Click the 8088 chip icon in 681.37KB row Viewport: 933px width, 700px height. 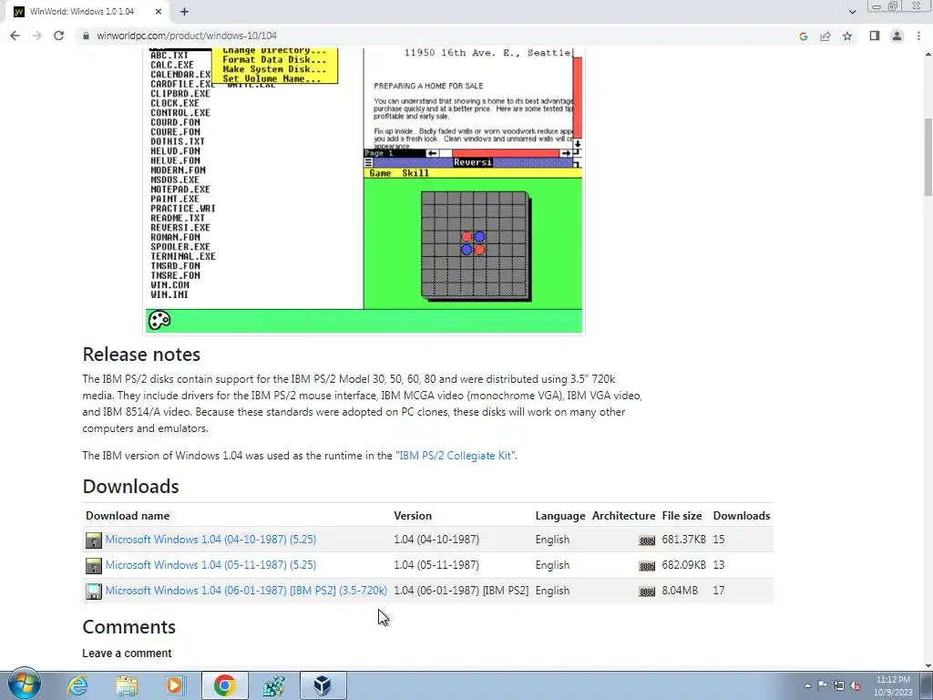coord(647,540)
